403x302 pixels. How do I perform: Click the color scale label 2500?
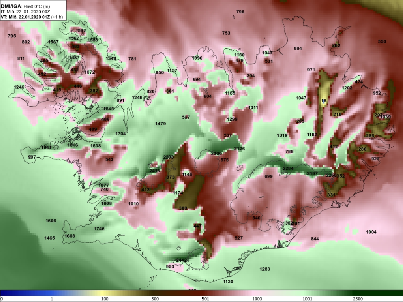pyautogui.click(x=358, y=299)
